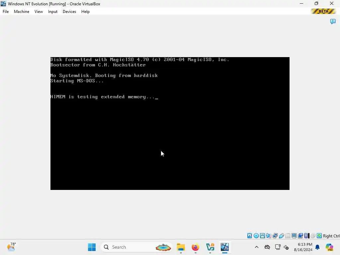Restore down the VirtualBox window

pyautogui.click(x=316, y=3)
